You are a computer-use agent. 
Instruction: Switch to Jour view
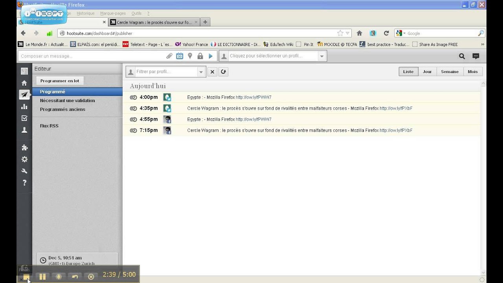pos(427,72)
